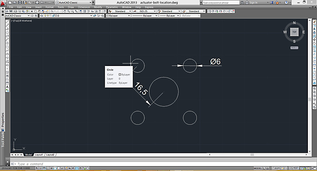The height and width of the screenshot is (171, 317).
Task: Click the binoculars search icon
Action: [242, 3]
